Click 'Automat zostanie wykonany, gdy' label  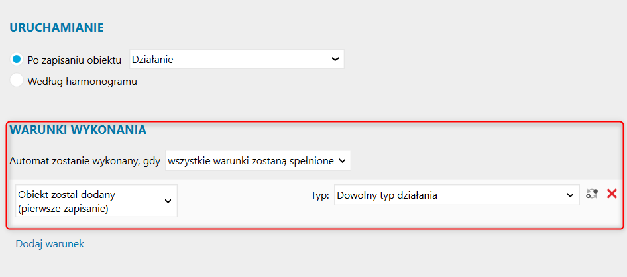coord(85,161)
